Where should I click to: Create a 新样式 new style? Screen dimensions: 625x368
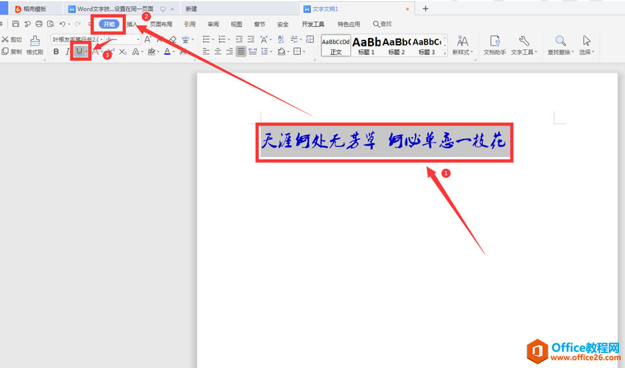tap(462, 45)
